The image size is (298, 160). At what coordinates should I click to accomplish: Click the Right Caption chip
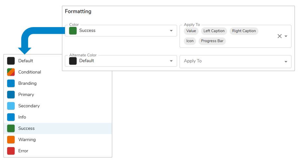click(x=244, y=31)
